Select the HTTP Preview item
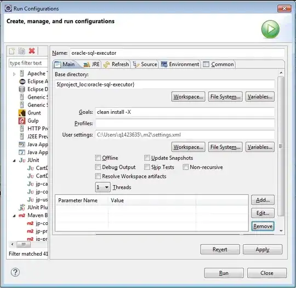Image resolution: width=296 pixels, height=288 pixels. [x=33, y=129]
